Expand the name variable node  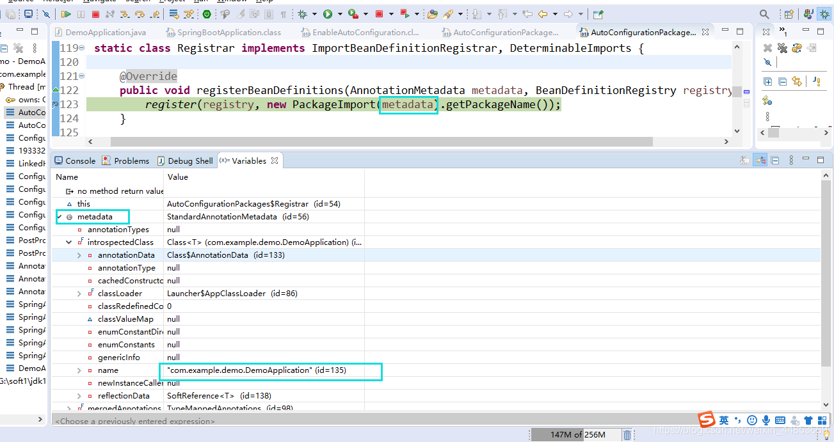[x=79, y=370]
